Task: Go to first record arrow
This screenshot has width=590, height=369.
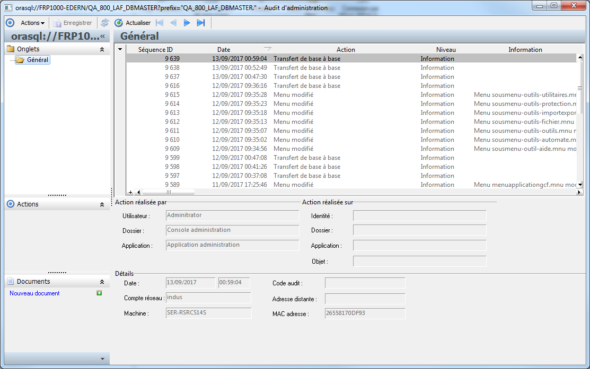Action: coord(160,23)
